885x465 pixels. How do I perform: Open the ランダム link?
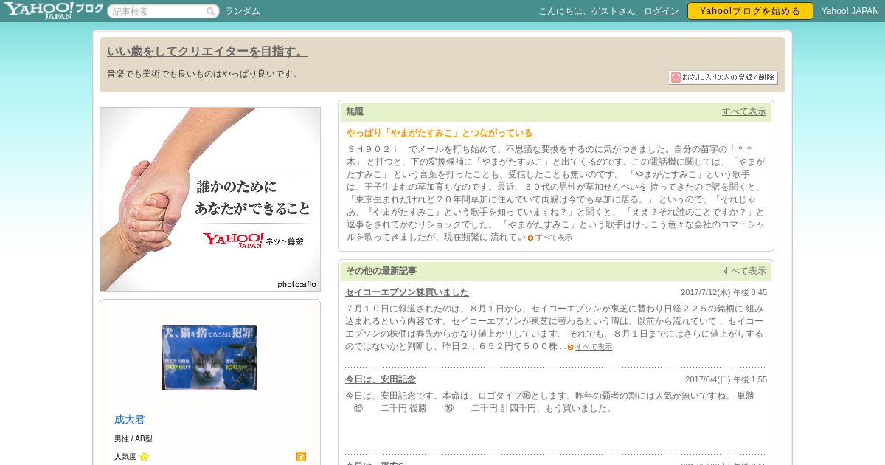point(243,11)
